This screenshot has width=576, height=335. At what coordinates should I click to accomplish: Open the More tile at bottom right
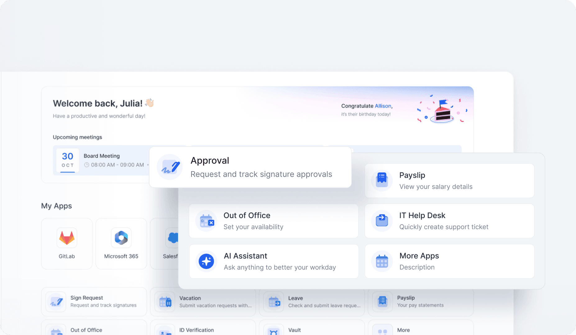[x=404, y=330]
